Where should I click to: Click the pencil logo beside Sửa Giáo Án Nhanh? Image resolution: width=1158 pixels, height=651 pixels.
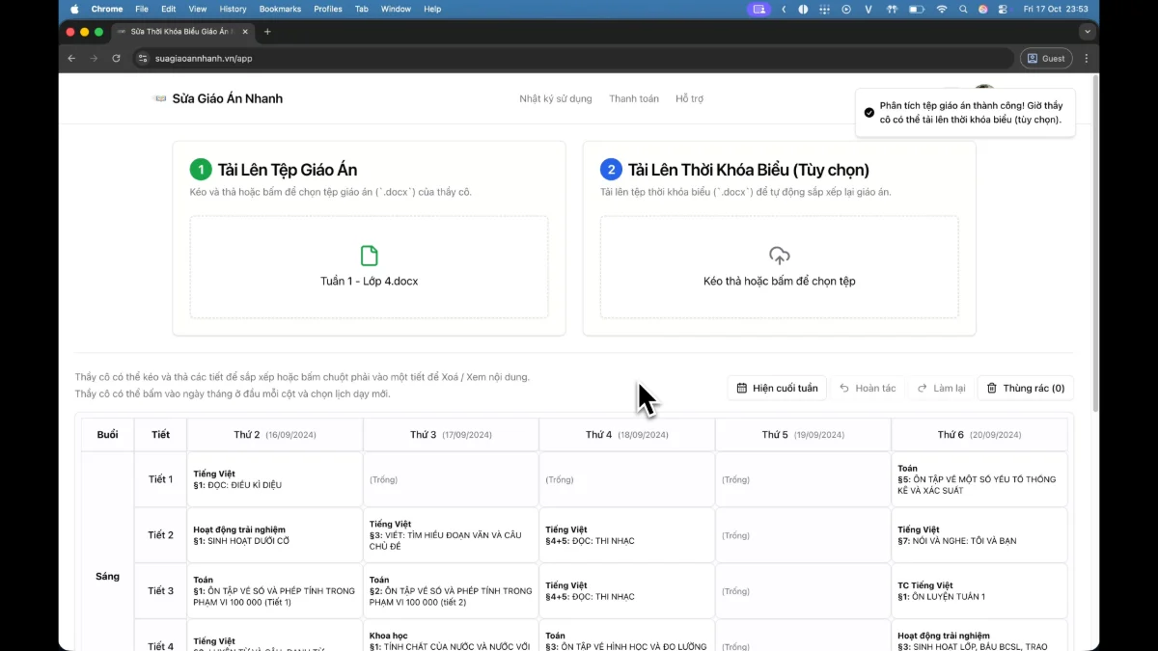tap(159, 98)
